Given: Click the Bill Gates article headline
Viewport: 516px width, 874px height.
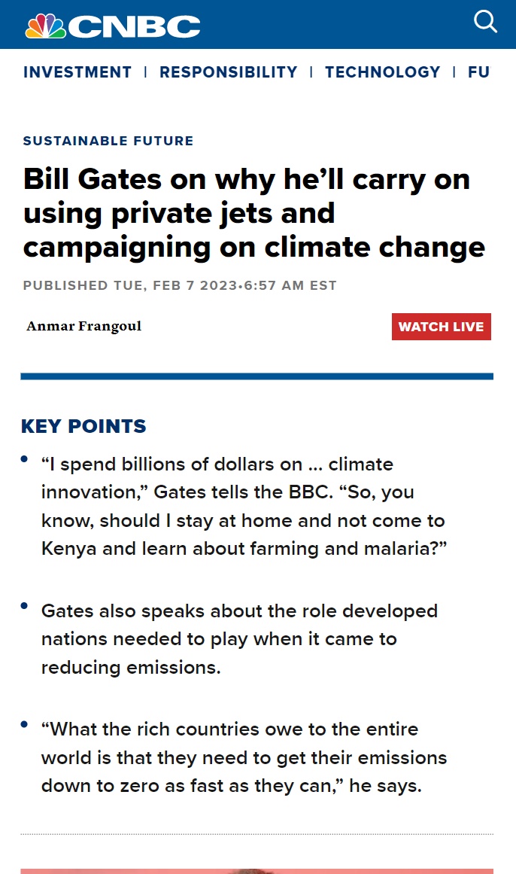Looking at the screenshot, I should pyautogui.click(x=254, y=213).
